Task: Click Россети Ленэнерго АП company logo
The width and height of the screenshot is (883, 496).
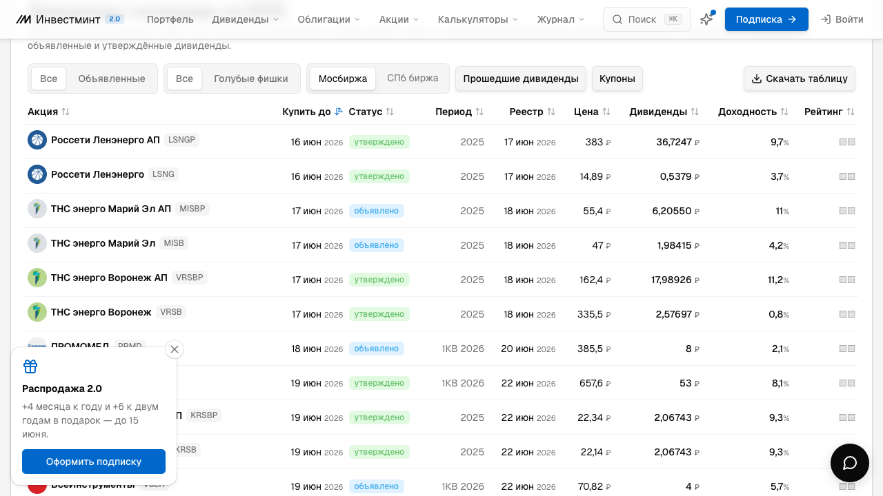Action: [37, 140]
